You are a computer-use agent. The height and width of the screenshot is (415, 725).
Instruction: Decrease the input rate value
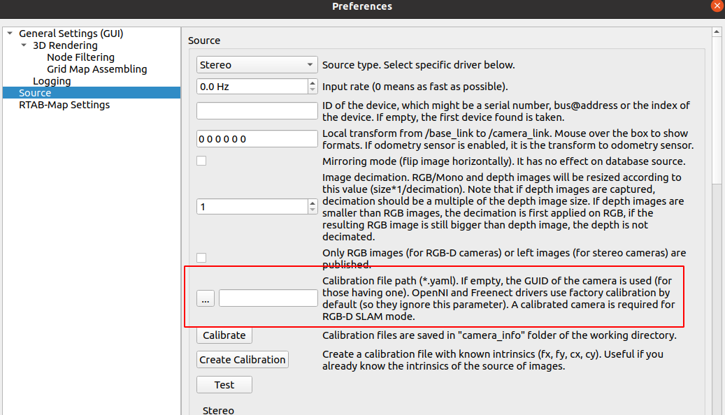tap(312, 90)
